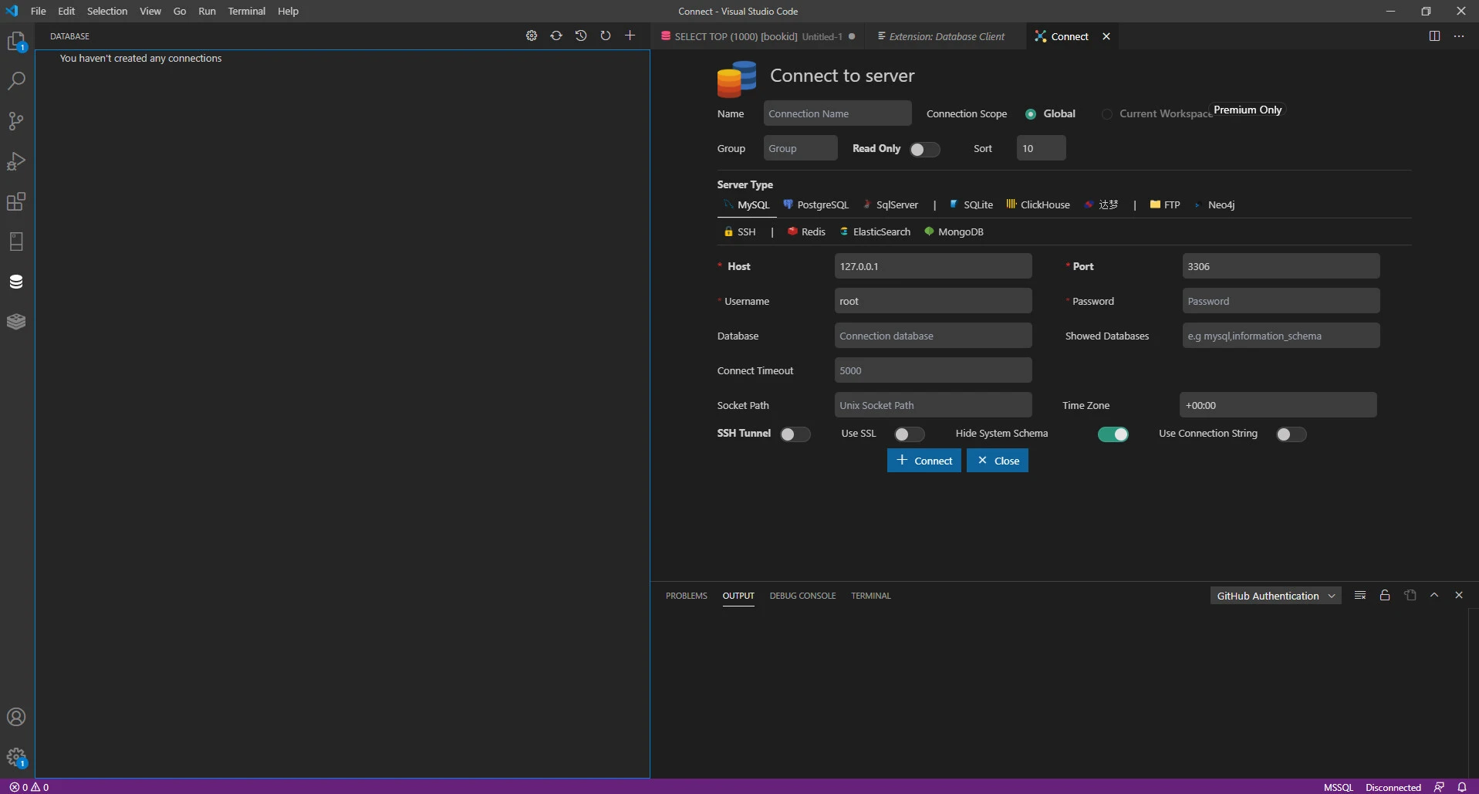Clear output using the clear list icon
The height and width of the screenshot is (794, 1479).
point(1360,596)
